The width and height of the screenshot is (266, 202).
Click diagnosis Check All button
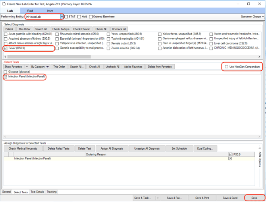point(101,29)
